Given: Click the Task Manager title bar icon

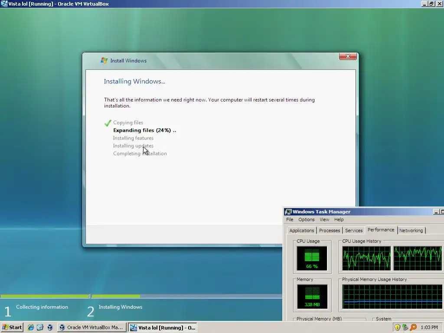Looking at the screenshot, I should tap(288, 212).
